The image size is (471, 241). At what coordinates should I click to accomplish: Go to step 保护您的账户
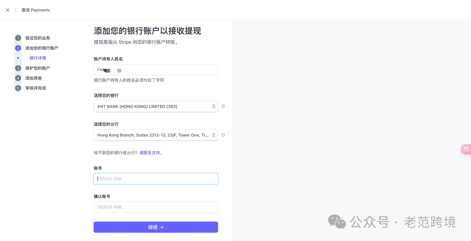pos(38,68)
